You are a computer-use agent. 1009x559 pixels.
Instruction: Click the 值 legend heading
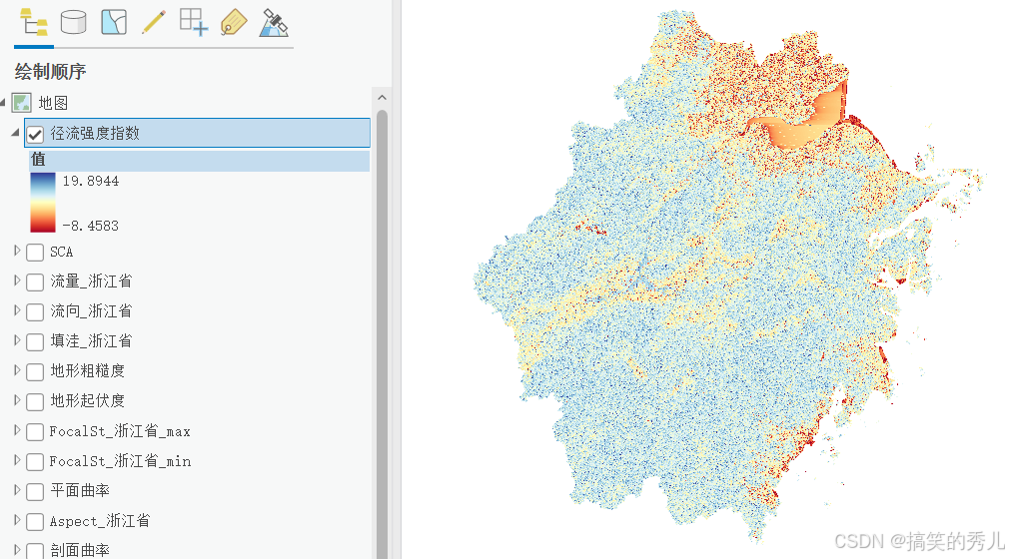(x=38, y=159)
